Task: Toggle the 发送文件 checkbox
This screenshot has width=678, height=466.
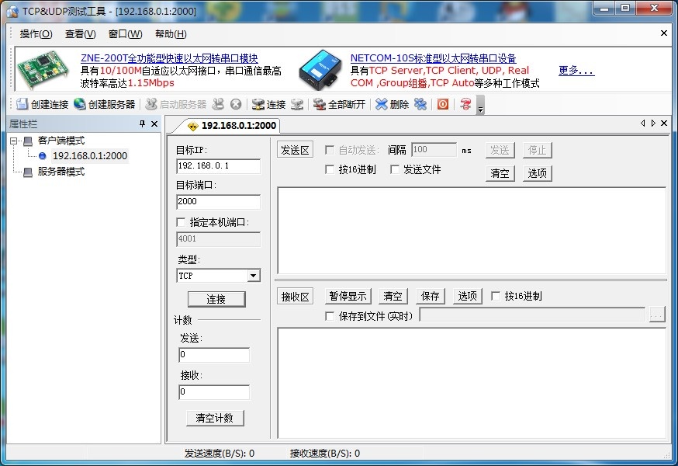Action: (394, 169)
